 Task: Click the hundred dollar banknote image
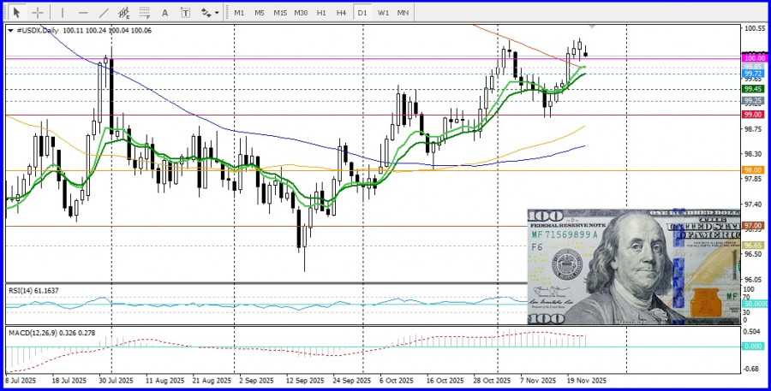(x=632, y=266)
